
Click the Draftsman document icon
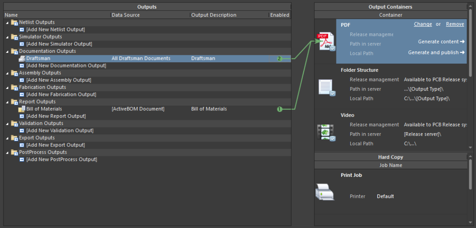pos(22,58)
